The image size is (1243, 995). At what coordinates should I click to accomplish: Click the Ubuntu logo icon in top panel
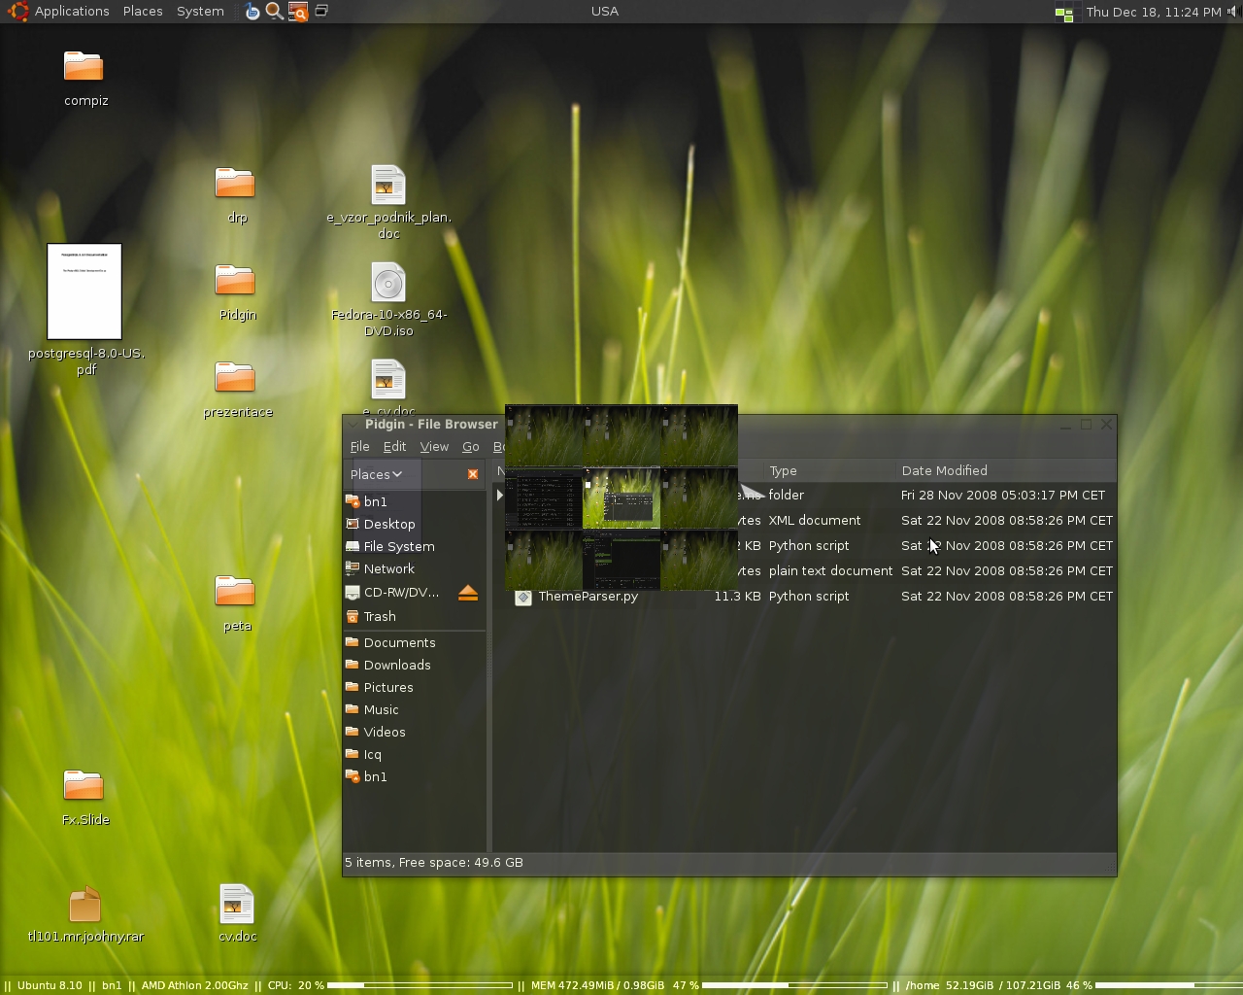click(17, 12)
